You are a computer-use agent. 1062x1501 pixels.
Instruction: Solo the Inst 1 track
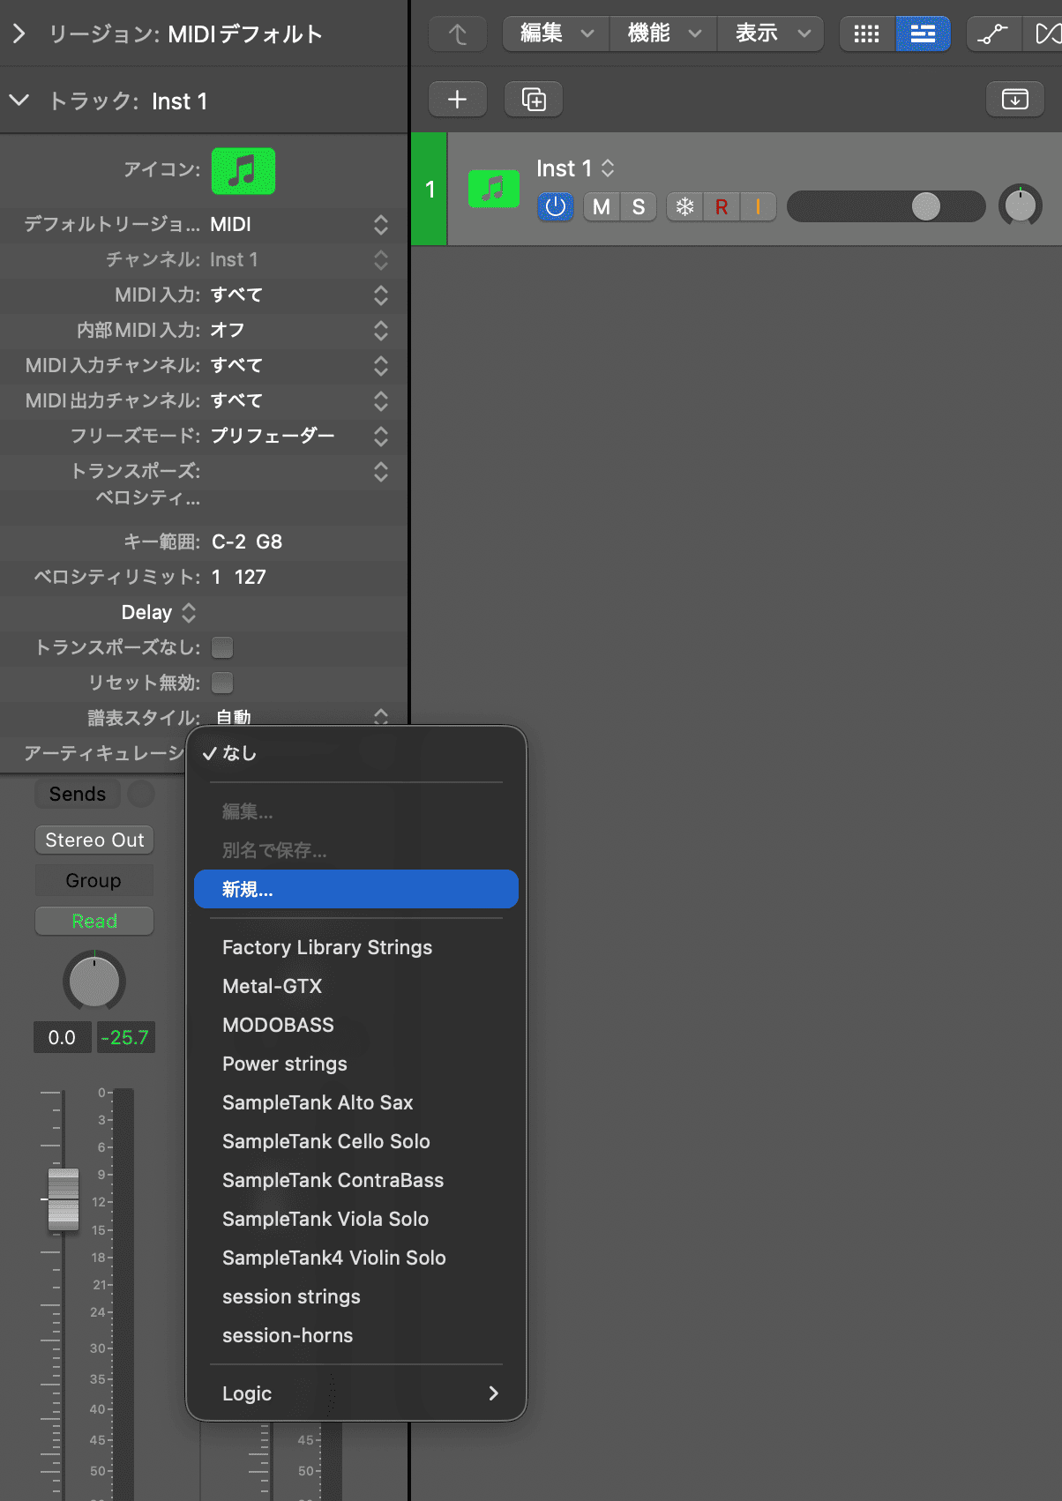pos(639,206)
